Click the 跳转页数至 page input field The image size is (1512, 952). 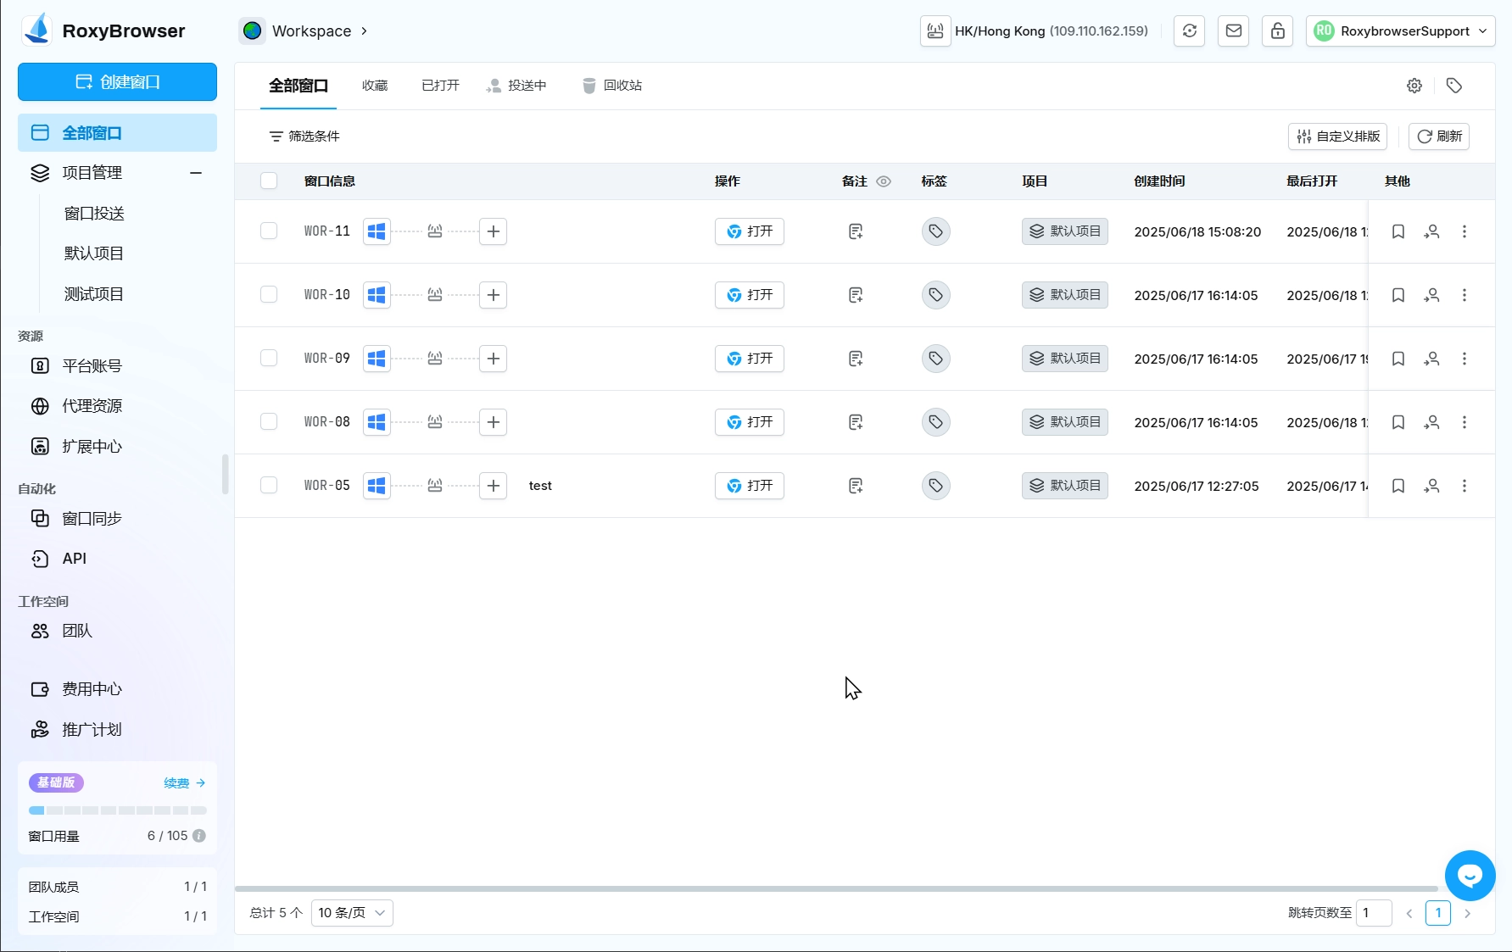[x=1374, y=913]
